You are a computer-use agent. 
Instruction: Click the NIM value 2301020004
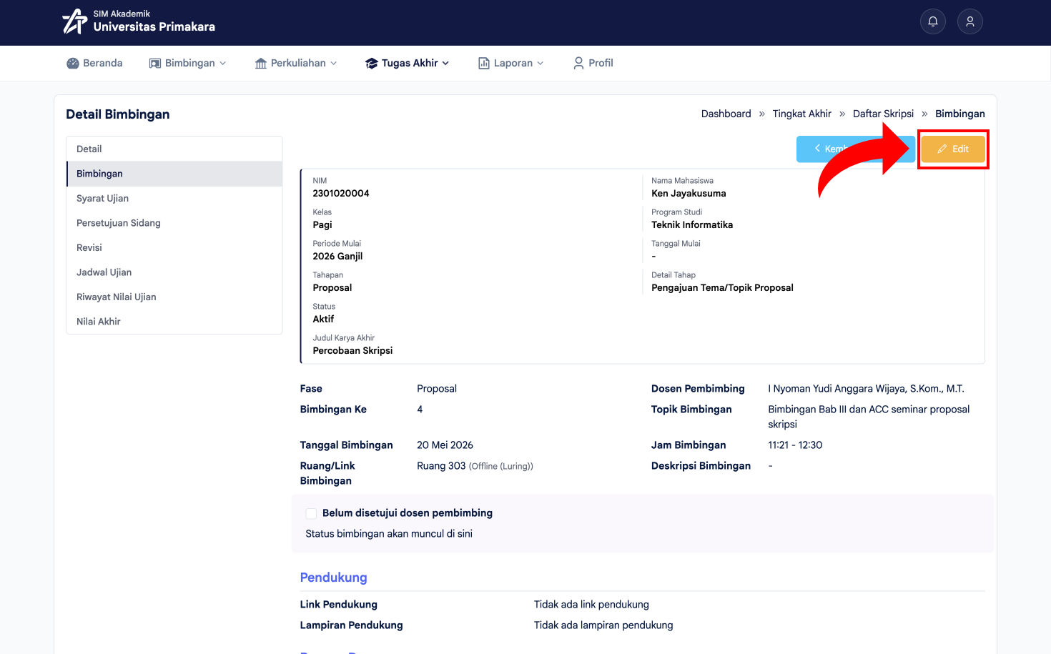[x=341, y=193]
